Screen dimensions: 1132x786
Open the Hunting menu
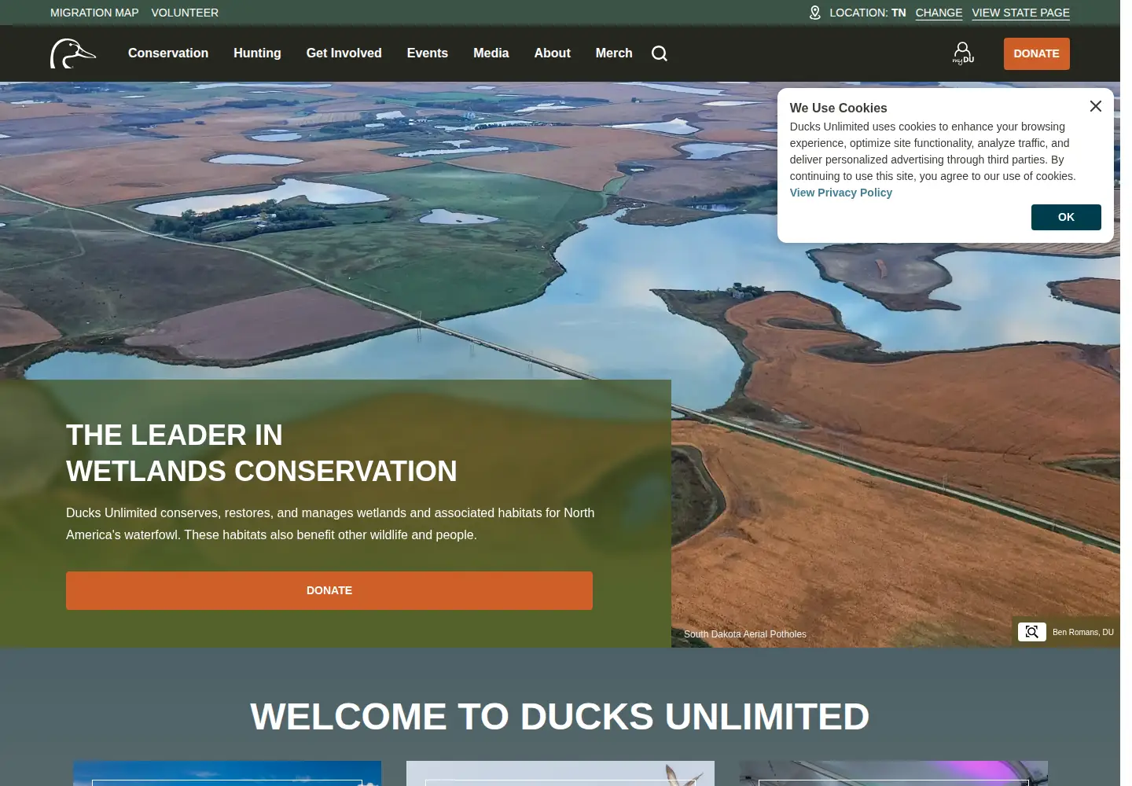[257, 53]
